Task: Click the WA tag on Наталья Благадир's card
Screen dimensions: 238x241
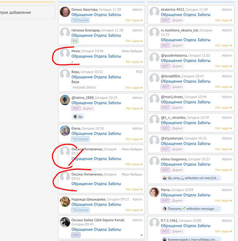Action: (75, 41)
